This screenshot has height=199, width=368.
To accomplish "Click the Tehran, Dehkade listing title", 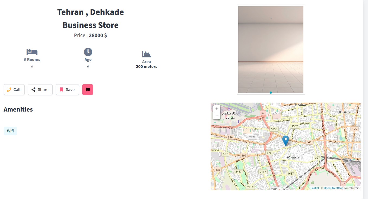I will [x=90, y=12].
